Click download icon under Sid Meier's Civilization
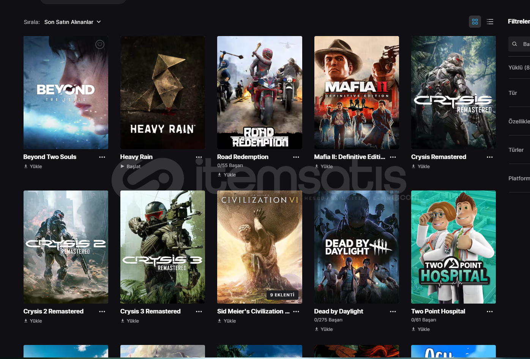This screenshot has width=530, height=359. tap(219, 321)
